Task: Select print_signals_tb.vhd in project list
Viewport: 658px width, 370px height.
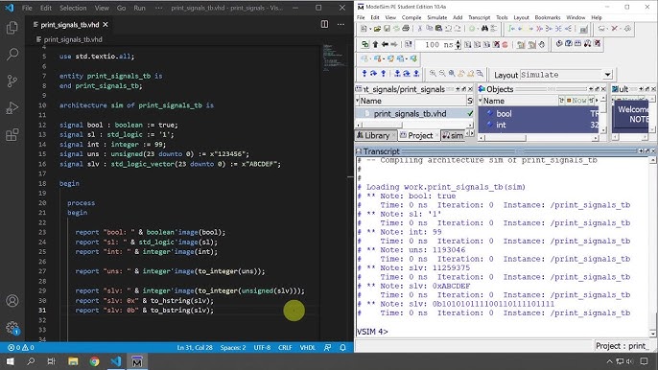Action: 410,114
